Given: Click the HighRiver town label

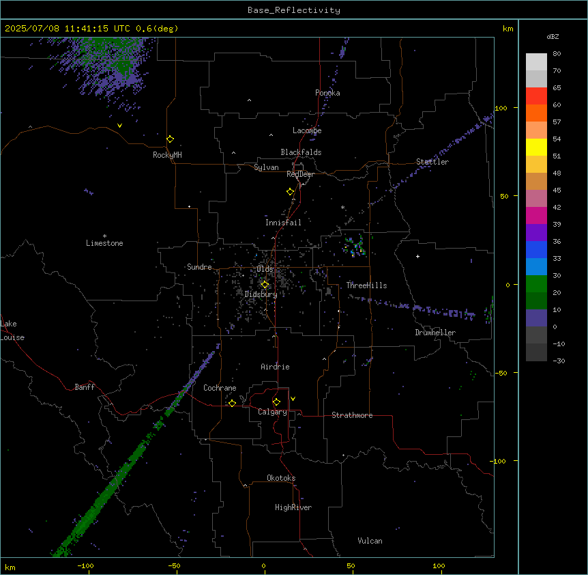Looking at the screenshot, I should tap(293, 507).
